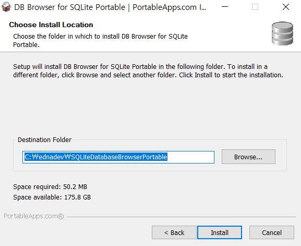The image size is (301, 246).
Task: Open the Browse... folder picker
Action: [248, 157]
